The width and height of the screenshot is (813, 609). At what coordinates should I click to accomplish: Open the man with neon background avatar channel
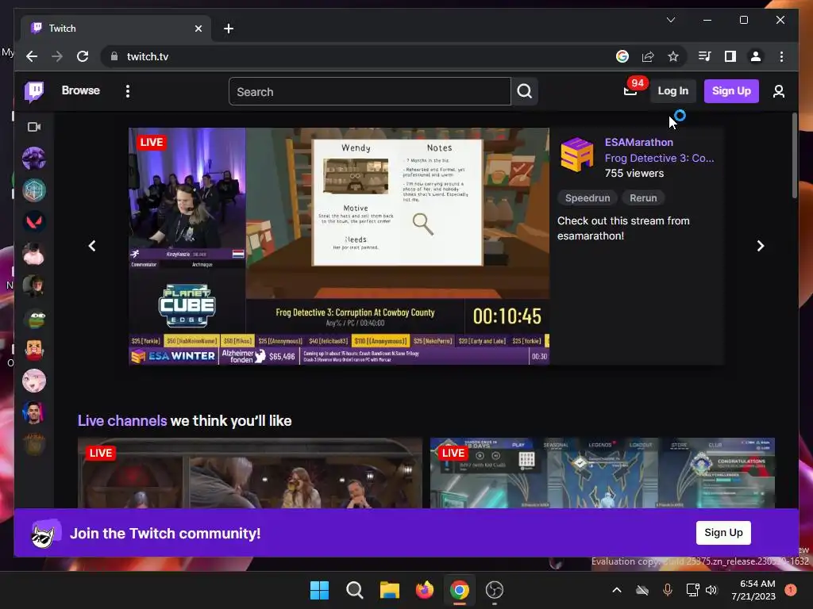click(x=34, y=412)
